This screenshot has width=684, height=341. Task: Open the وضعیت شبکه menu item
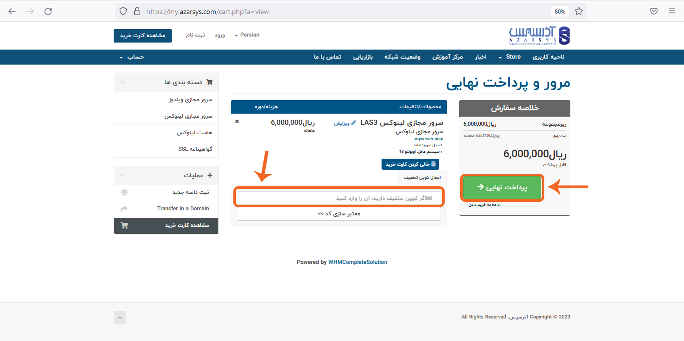click(403, 57)
